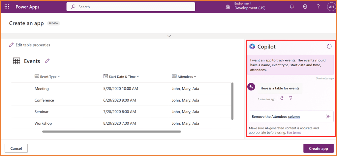Expand the Event Type column menu
The height and width of the screenshot is (156, 337).
pos(59,77)
